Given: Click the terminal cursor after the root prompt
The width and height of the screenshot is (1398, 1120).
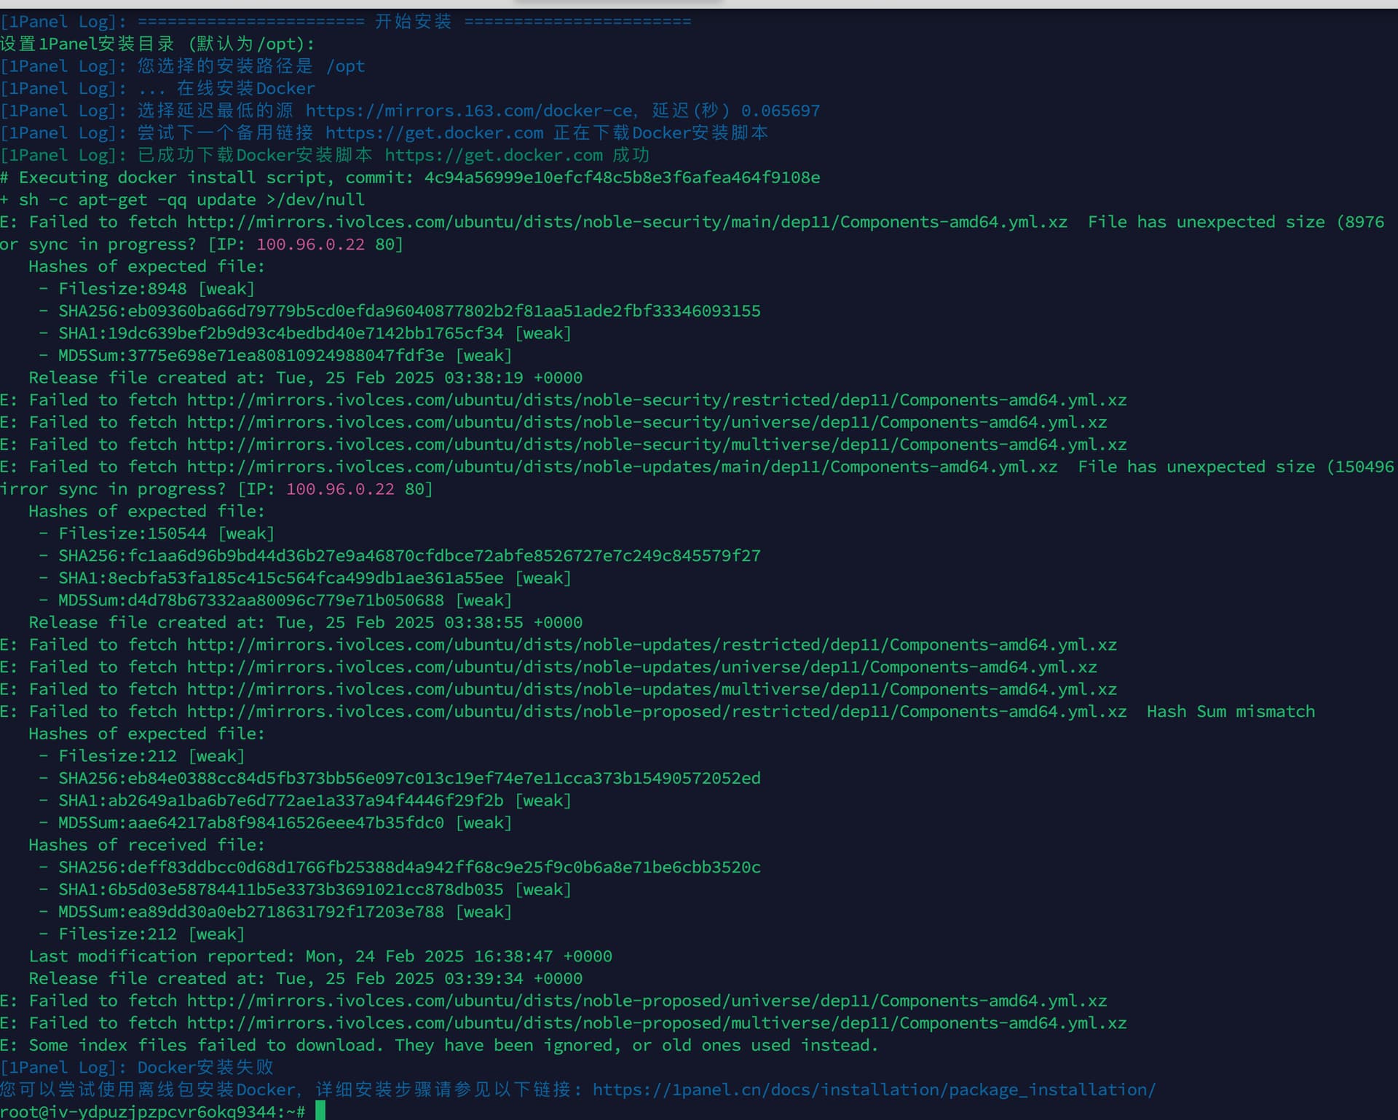Looking at the screenshot, I should pyautogui.click(x=320, y=1111).
